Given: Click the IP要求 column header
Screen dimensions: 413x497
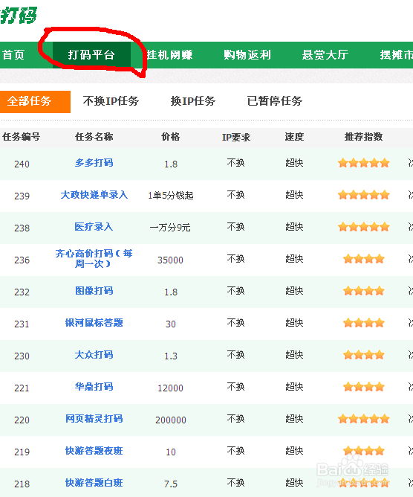Looking at the screenshot, I should tap(236, 137).
